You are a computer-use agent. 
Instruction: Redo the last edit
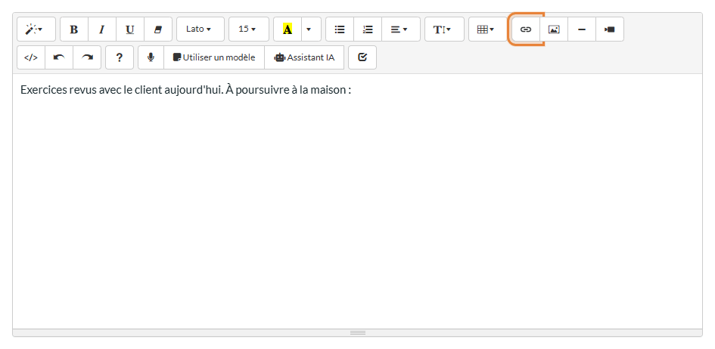click(x=87, y=57)
